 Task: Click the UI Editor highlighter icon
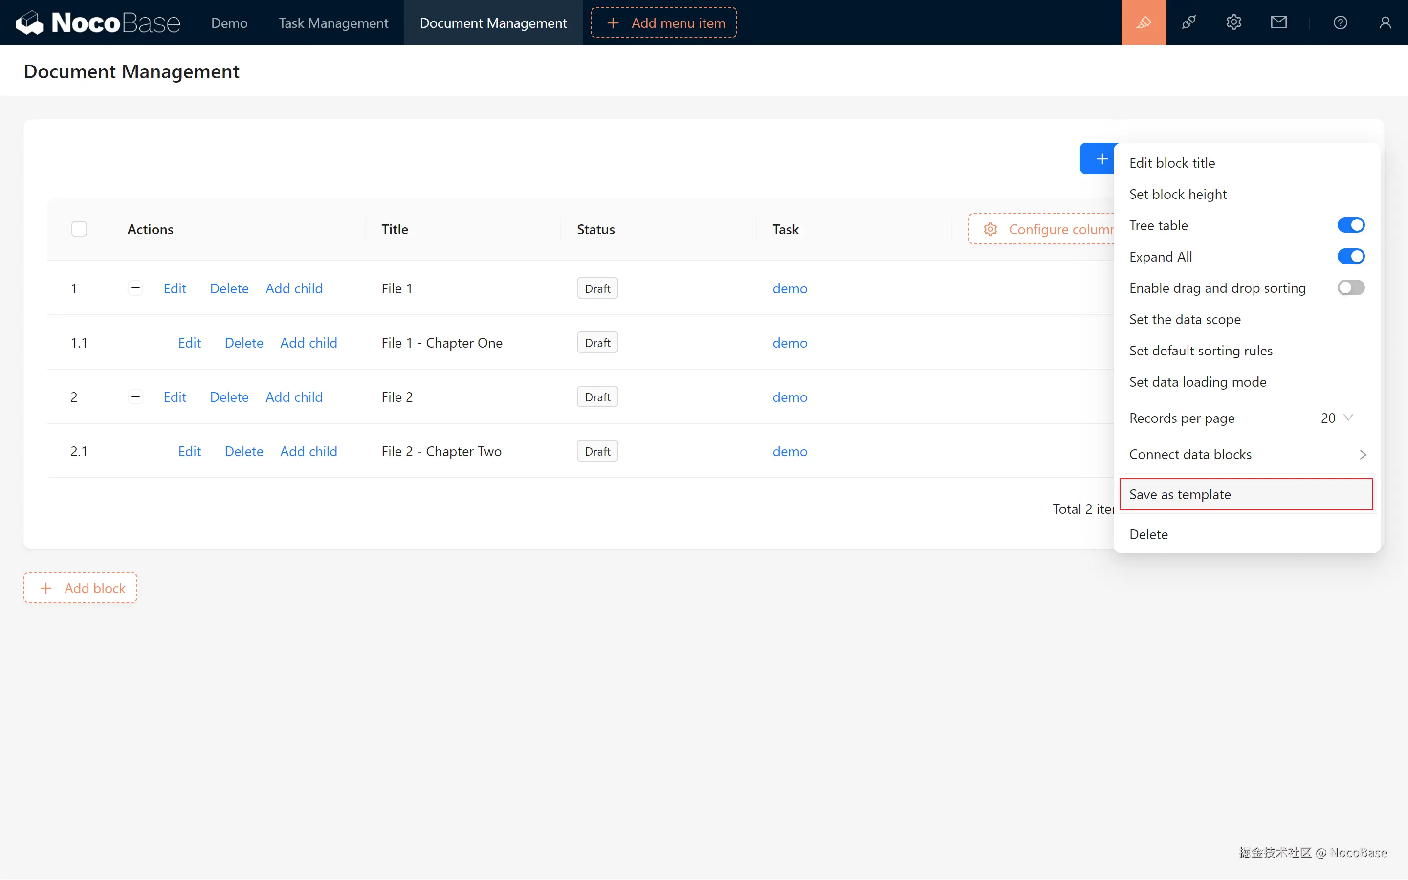(1144, 22)
